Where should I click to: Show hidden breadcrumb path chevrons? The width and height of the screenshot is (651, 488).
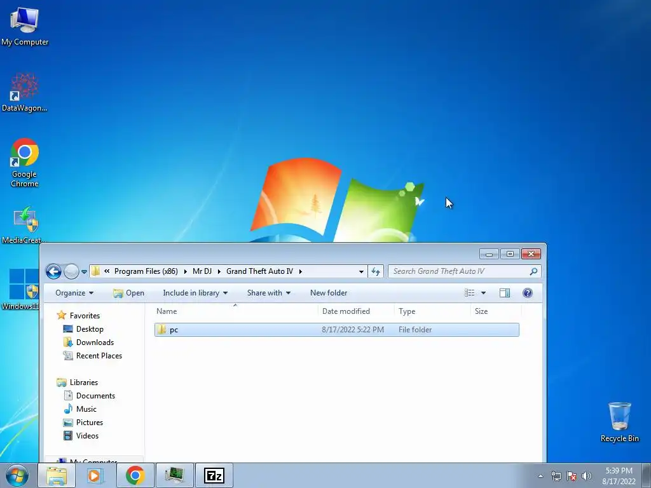[x=107, y=271]
